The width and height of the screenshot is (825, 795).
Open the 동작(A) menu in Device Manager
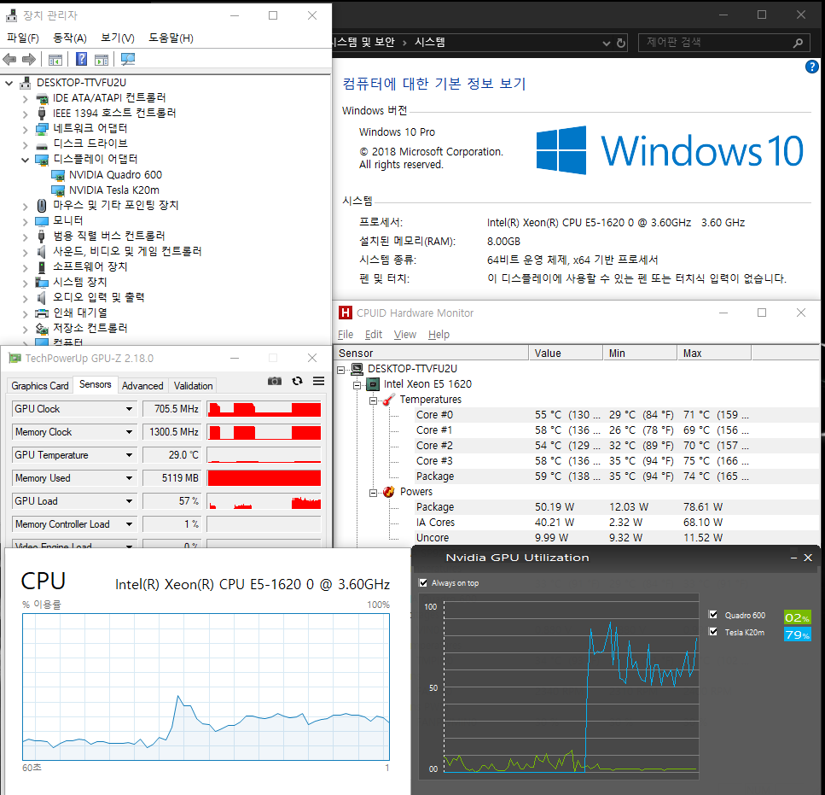pos(69,38)
